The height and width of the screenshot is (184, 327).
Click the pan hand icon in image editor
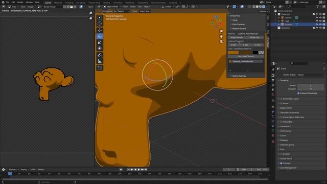tap(91, 18)
